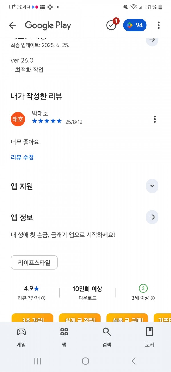Open the 도서 tab
The width and height of the screenshot is (171, 372).
[149, 337]
